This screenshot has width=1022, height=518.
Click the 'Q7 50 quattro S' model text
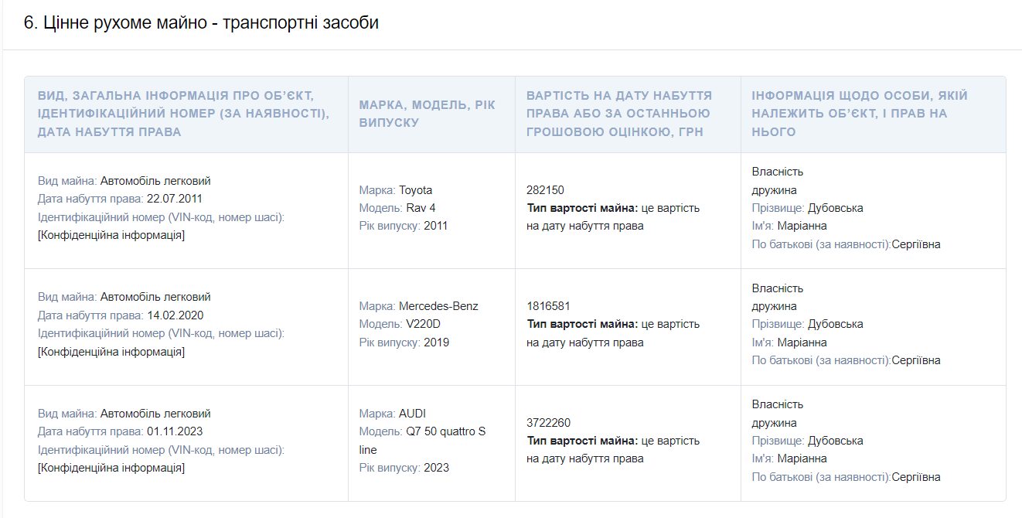click(x=445, y=431)
